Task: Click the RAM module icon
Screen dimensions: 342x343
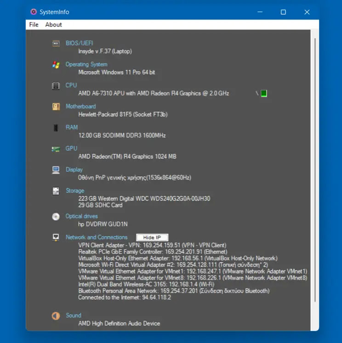Action: (x=56, y=128)
